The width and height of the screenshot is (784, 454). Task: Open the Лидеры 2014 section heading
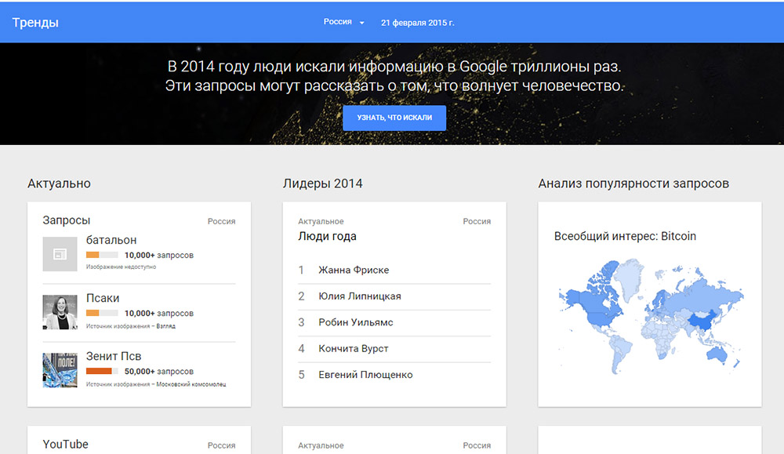[x=322, y=183]
